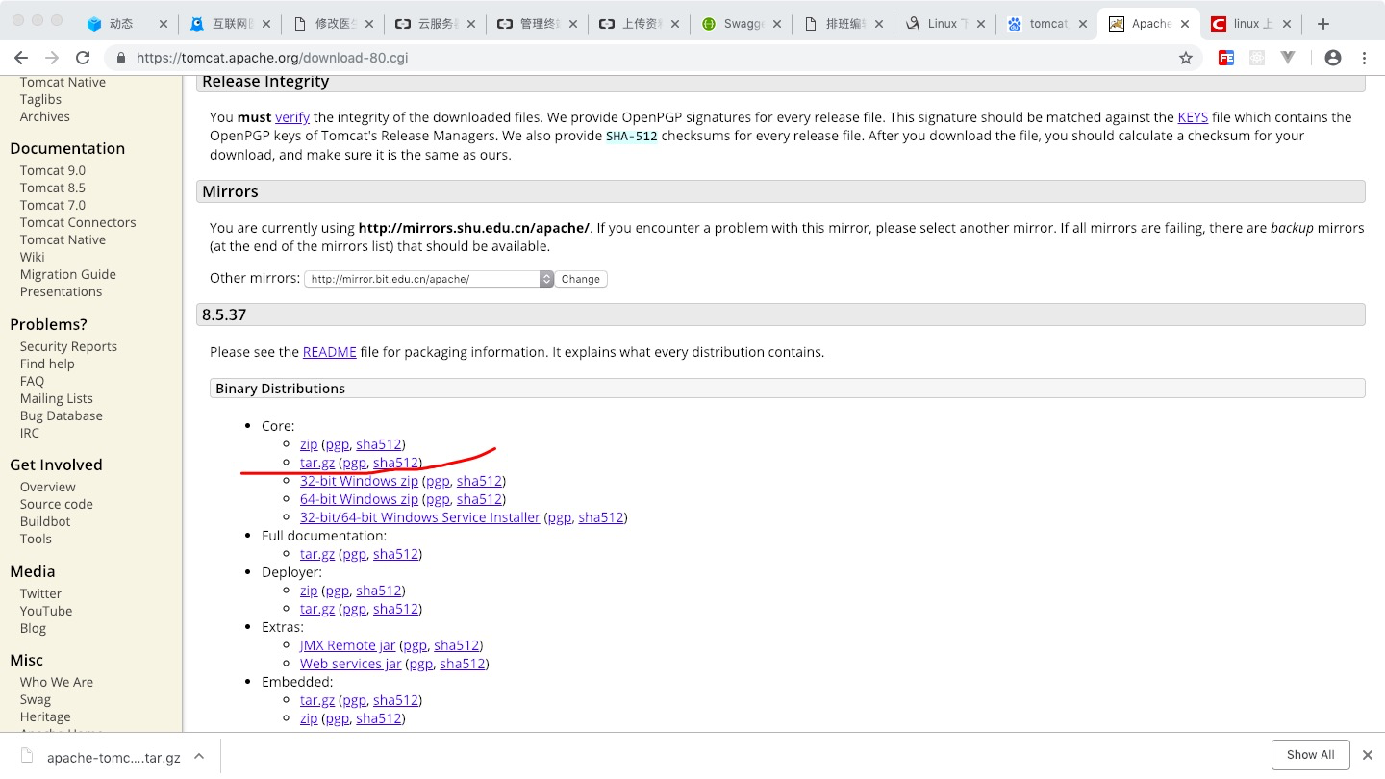Click the address bar URL field

(577, 58)
